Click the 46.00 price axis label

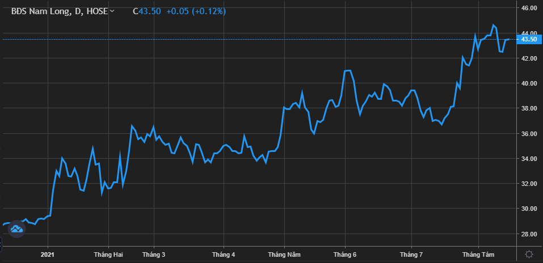(x=529, y=7)
